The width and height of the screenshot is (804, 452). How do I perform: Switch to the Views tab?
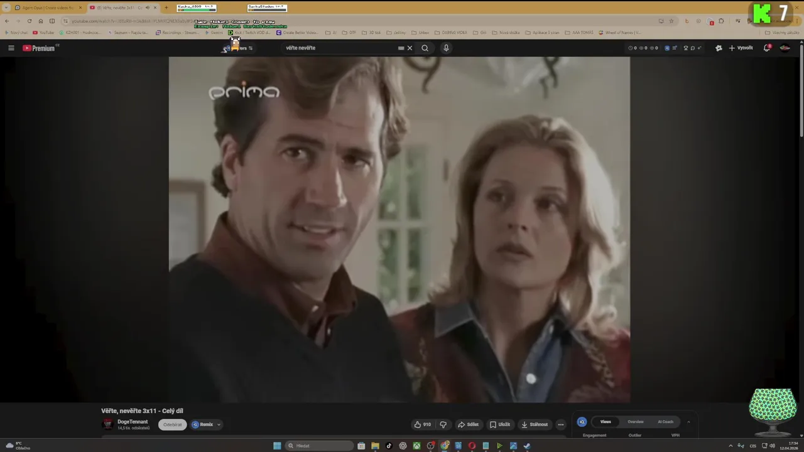606,422
